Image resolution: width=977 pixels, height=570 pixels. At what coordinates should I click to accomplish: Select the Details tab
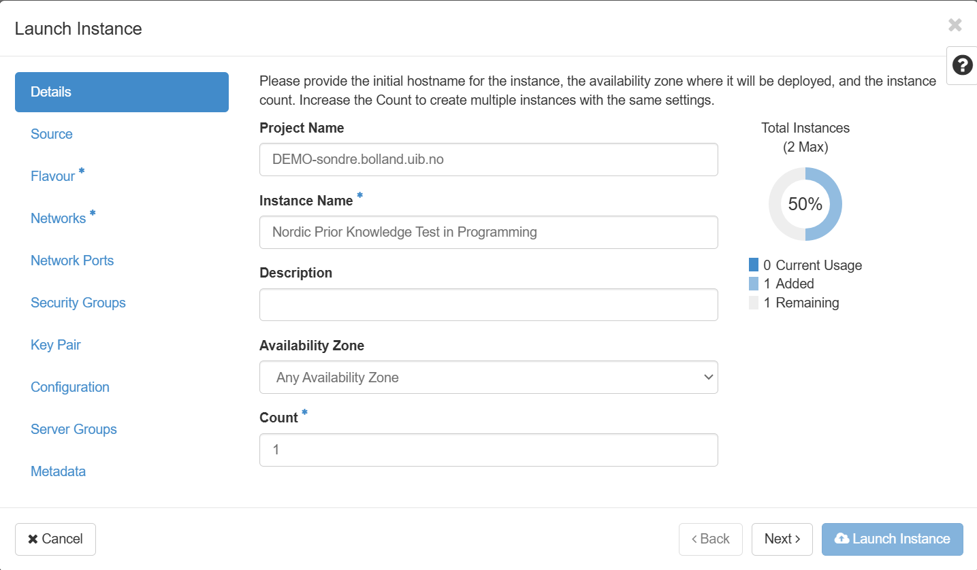121,92
